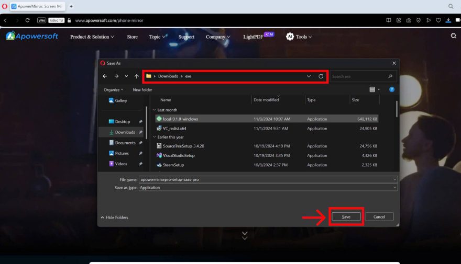
Task: Click the heart bookmark icon in address bar
Action: (x=438, y=20)
